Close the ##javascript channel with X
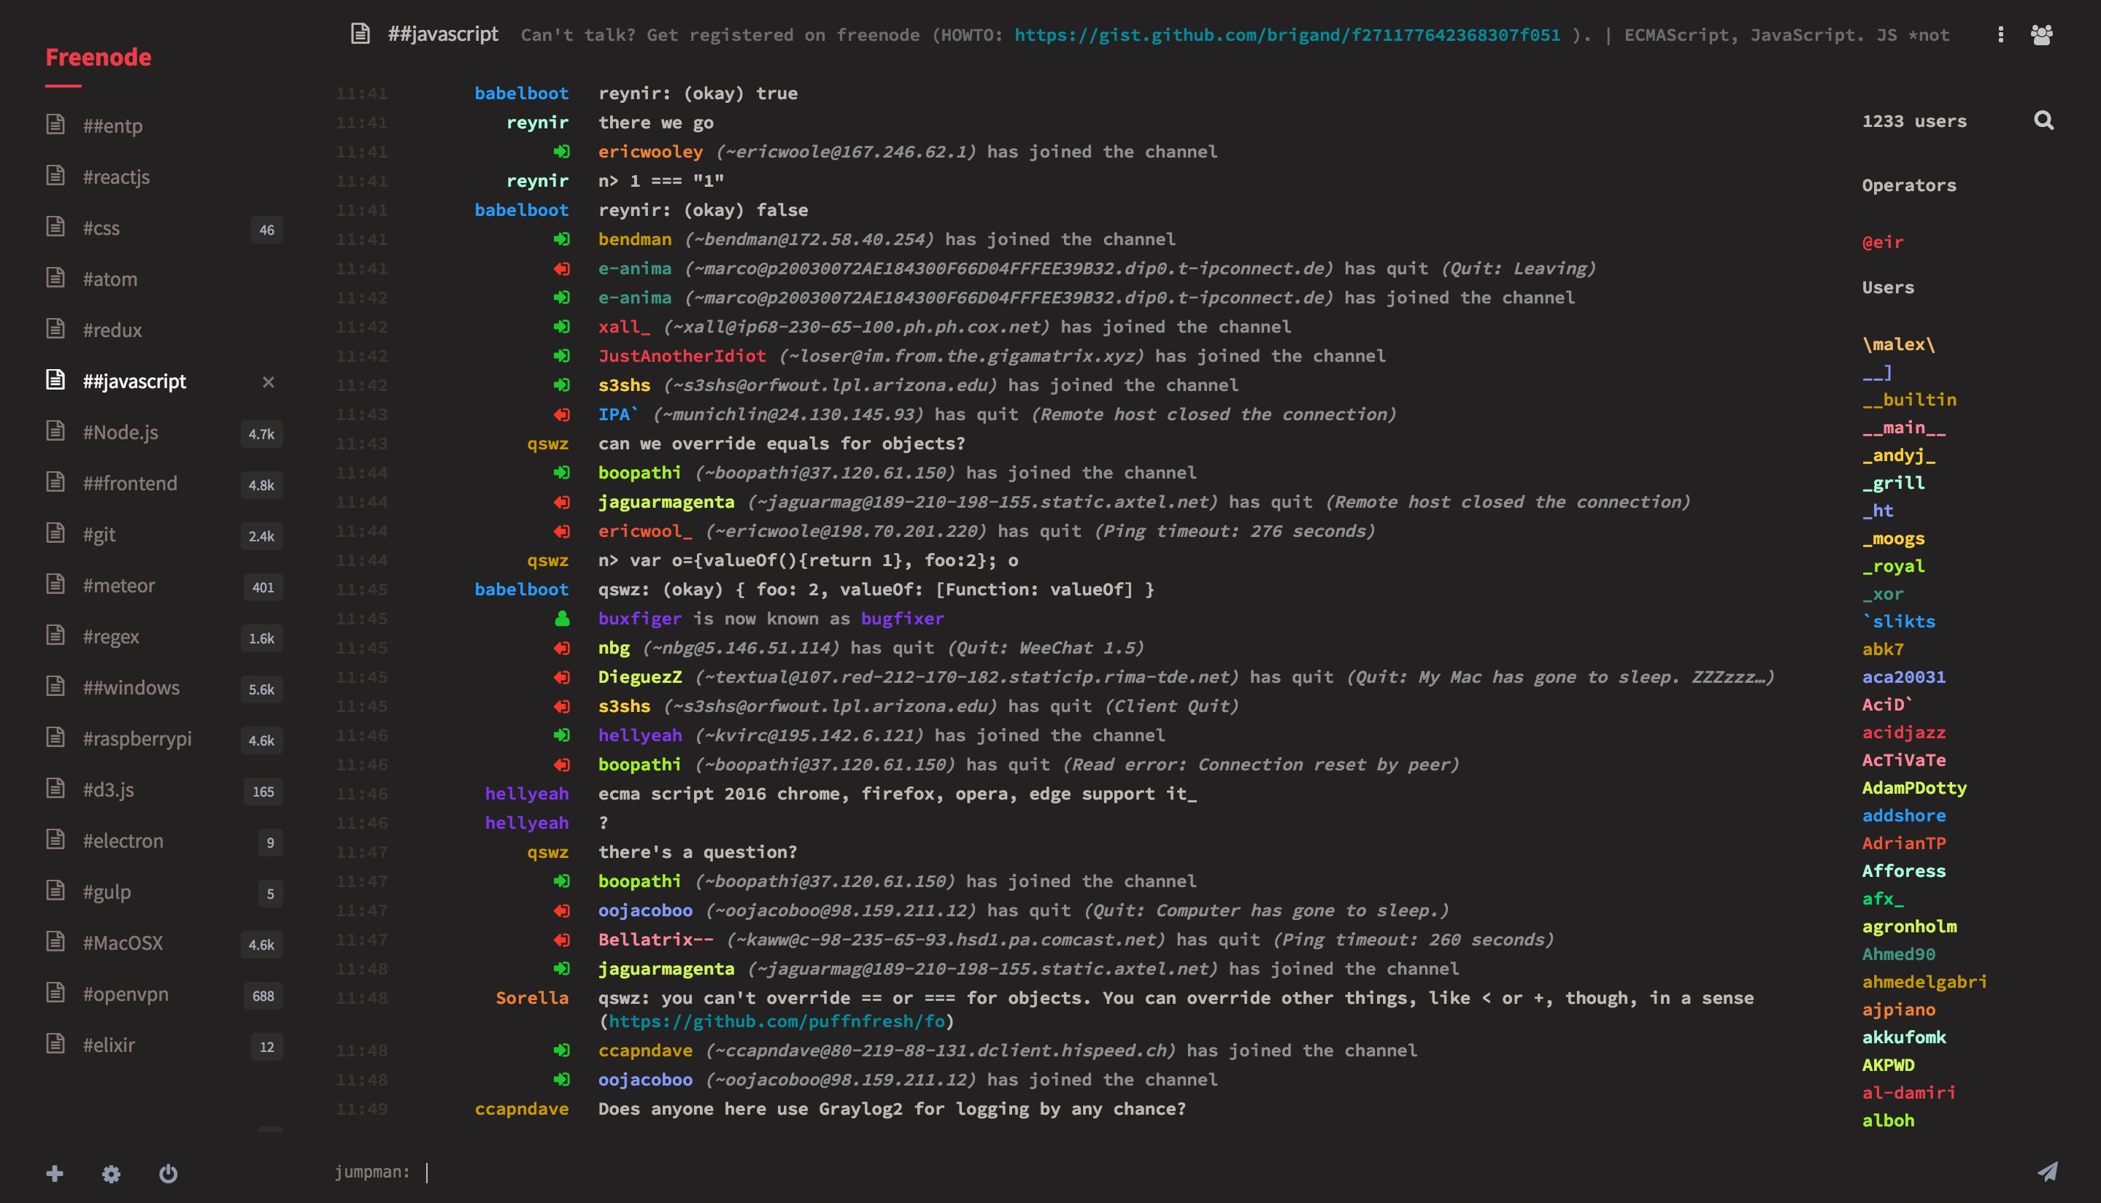Viewport: 2101px width, 1203px height. pyautogui.click(x=268, y=382)
